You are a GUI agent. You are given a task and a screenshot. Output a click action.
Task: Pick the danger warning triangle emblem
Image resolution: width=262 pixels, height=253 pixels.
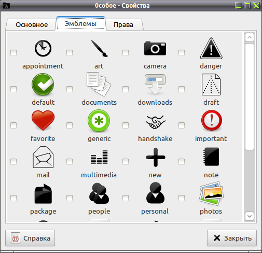pyautogui.click(x=211, y=48)
